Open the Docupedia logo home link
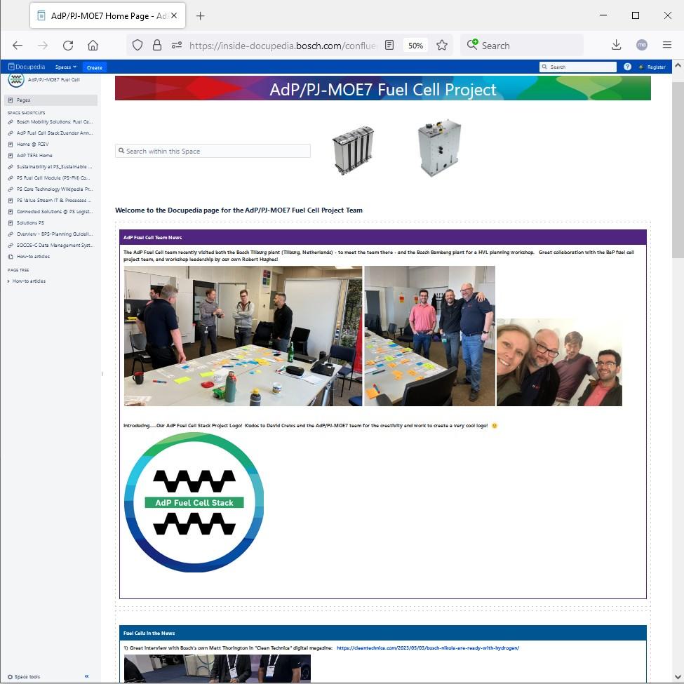 (27, 67)
